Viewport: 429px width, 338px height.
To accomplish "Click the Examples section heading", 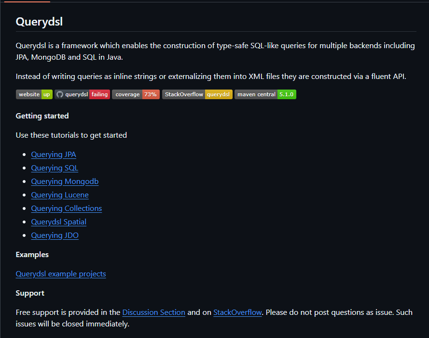I will tap(32, 255).
